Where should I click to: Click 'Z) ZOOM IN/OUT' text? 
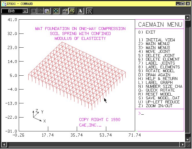155,106
